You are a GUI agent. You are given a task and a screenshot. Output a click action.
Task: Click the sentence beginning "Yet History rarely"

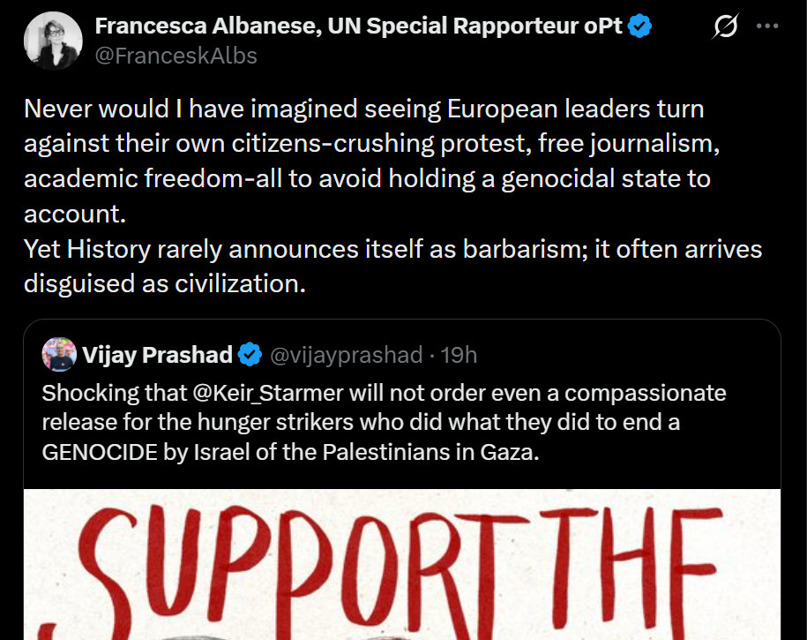392,250
